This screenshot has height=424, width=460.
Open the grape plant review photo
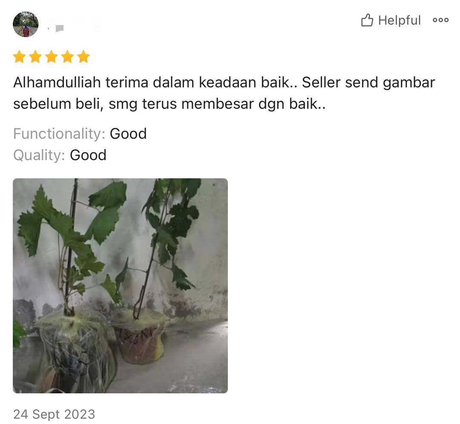coord(120,286)
